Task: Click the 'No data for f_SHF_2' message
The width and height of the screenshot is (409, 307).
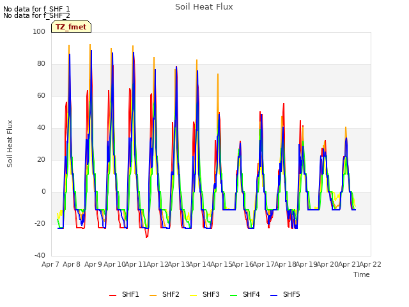Action: click(x=36, y=15)
